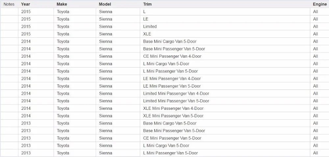Click 2013 L Mini Cargo Van 5-Door
Screen dimensions: 329x157
point(166,146)
